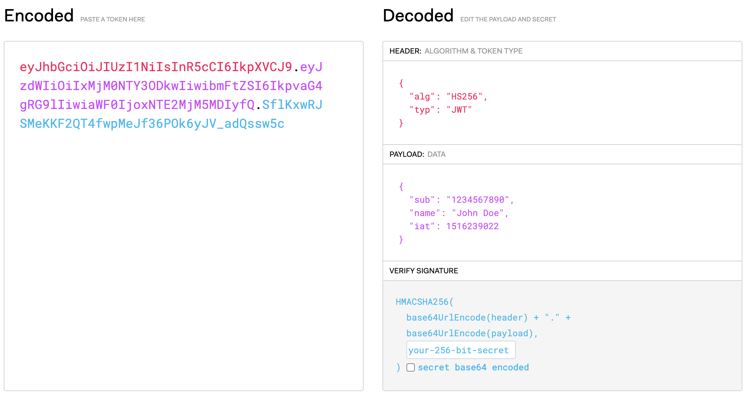The height and width of the screenshot is (398, 748).
Task: Click the base64UrlEncode(payload) line
Action: (472, 333)
